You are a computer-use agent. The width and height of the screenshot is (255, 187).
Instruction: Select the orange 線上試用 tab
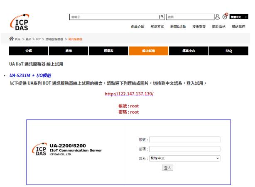coord(149,51)
